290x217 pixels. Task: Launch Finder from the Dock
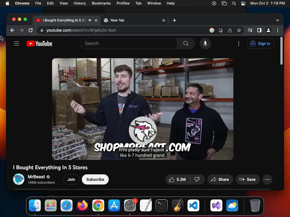(x=35, y=205)
